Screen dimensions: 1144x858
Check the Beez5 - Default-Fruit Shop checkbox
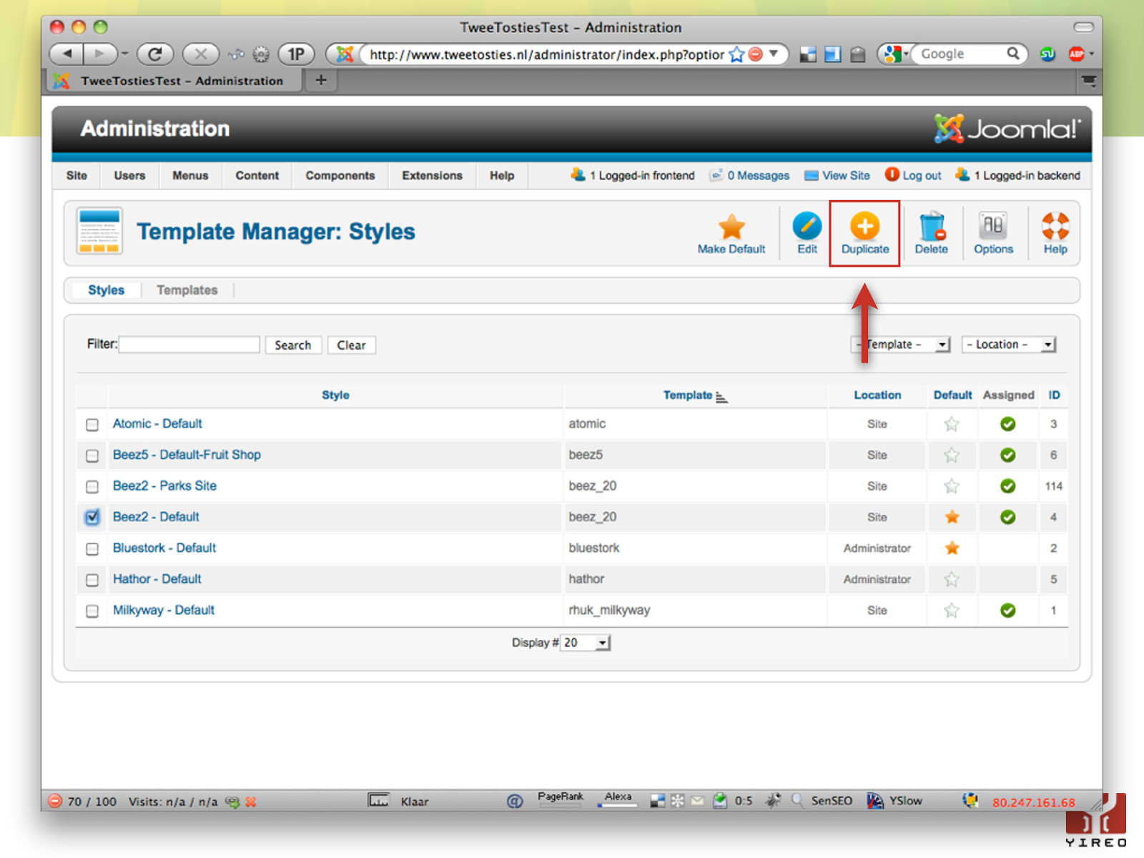tap(92, 455)
